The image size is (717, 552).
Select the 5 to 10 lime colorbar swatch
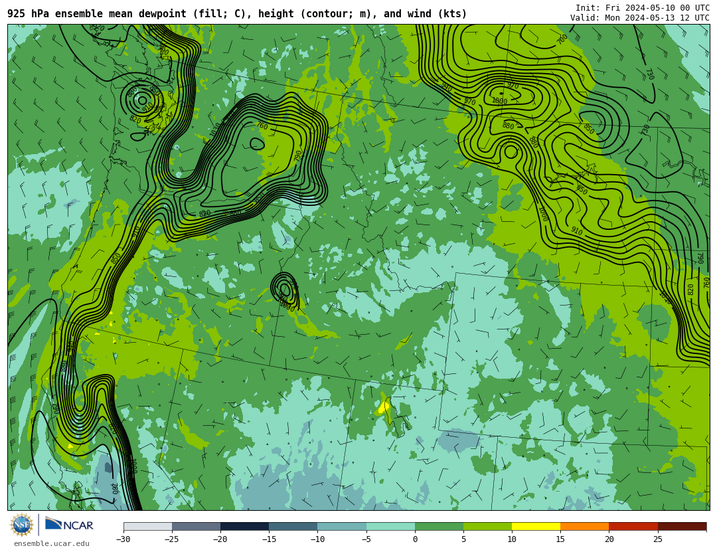click(487, 527)
